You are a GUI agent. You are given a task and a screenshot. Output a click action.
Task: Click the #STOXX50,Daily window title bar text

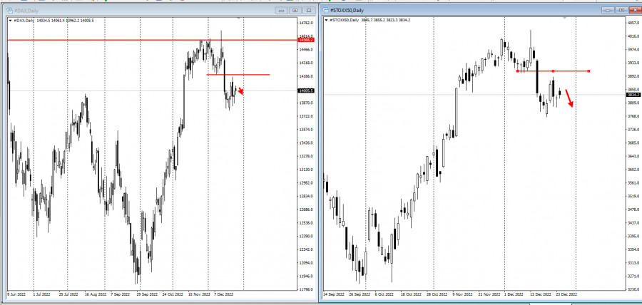click(x=347, y=11)
